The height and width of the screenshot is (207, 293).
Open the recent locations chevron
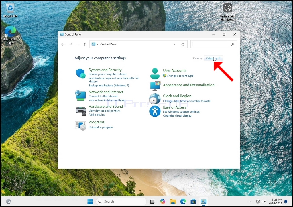click(78, 44)
